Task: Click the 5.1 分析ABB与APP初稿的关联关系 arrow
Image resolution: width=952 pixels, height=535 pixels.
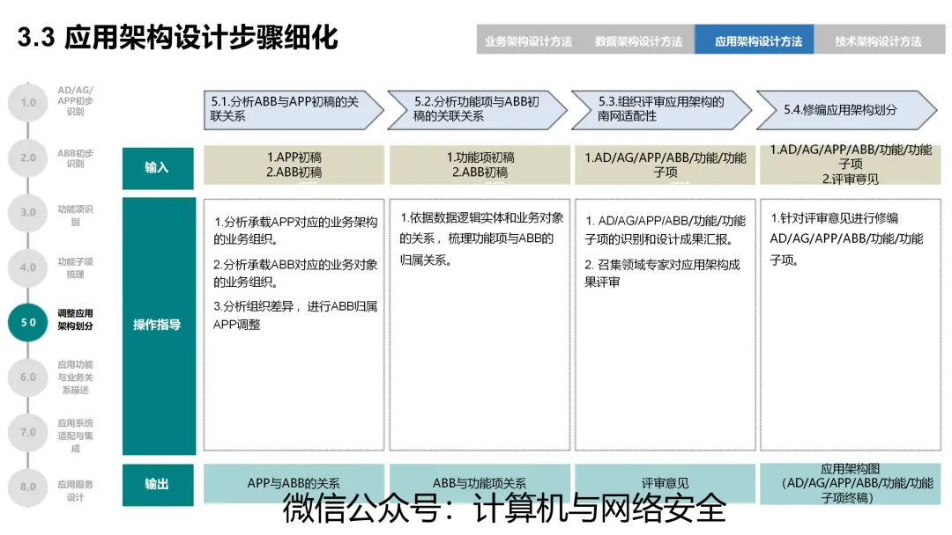Action: point(294,110)
